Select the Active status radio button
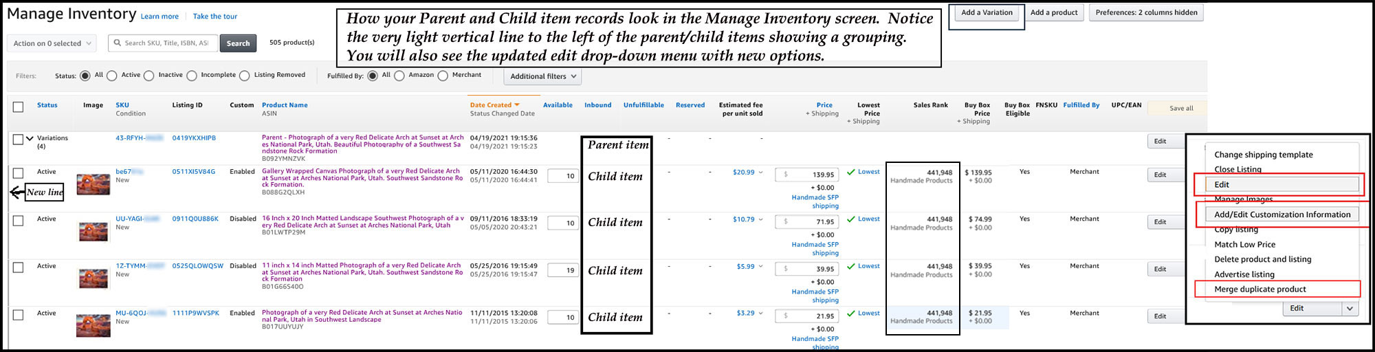The height and width of the screenshot is (352, 1375). [x=112, y=76]
